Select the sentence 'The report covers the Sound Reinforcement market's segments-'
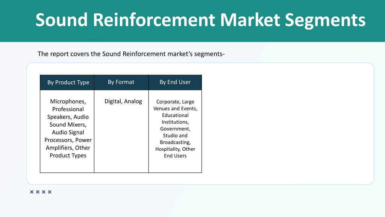 [x=131, y=54]
